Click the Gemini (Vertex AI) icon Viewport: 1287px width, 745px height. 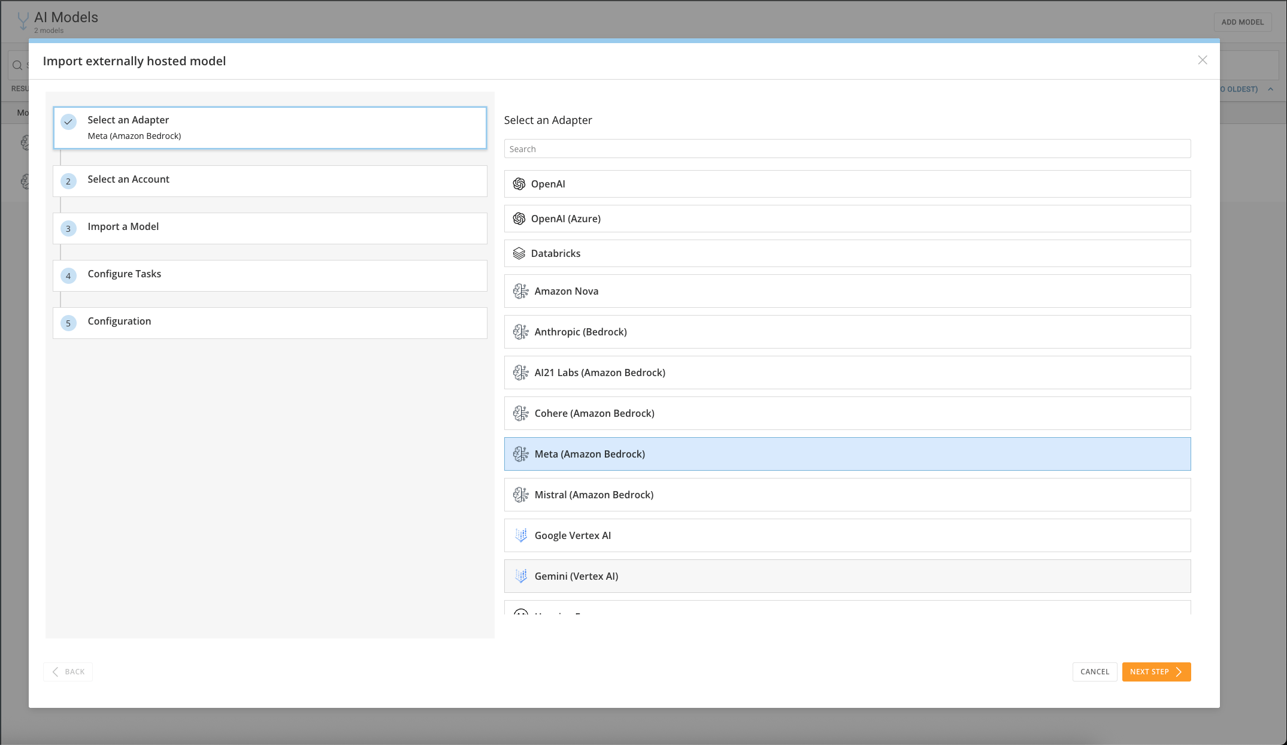point(521,576)
